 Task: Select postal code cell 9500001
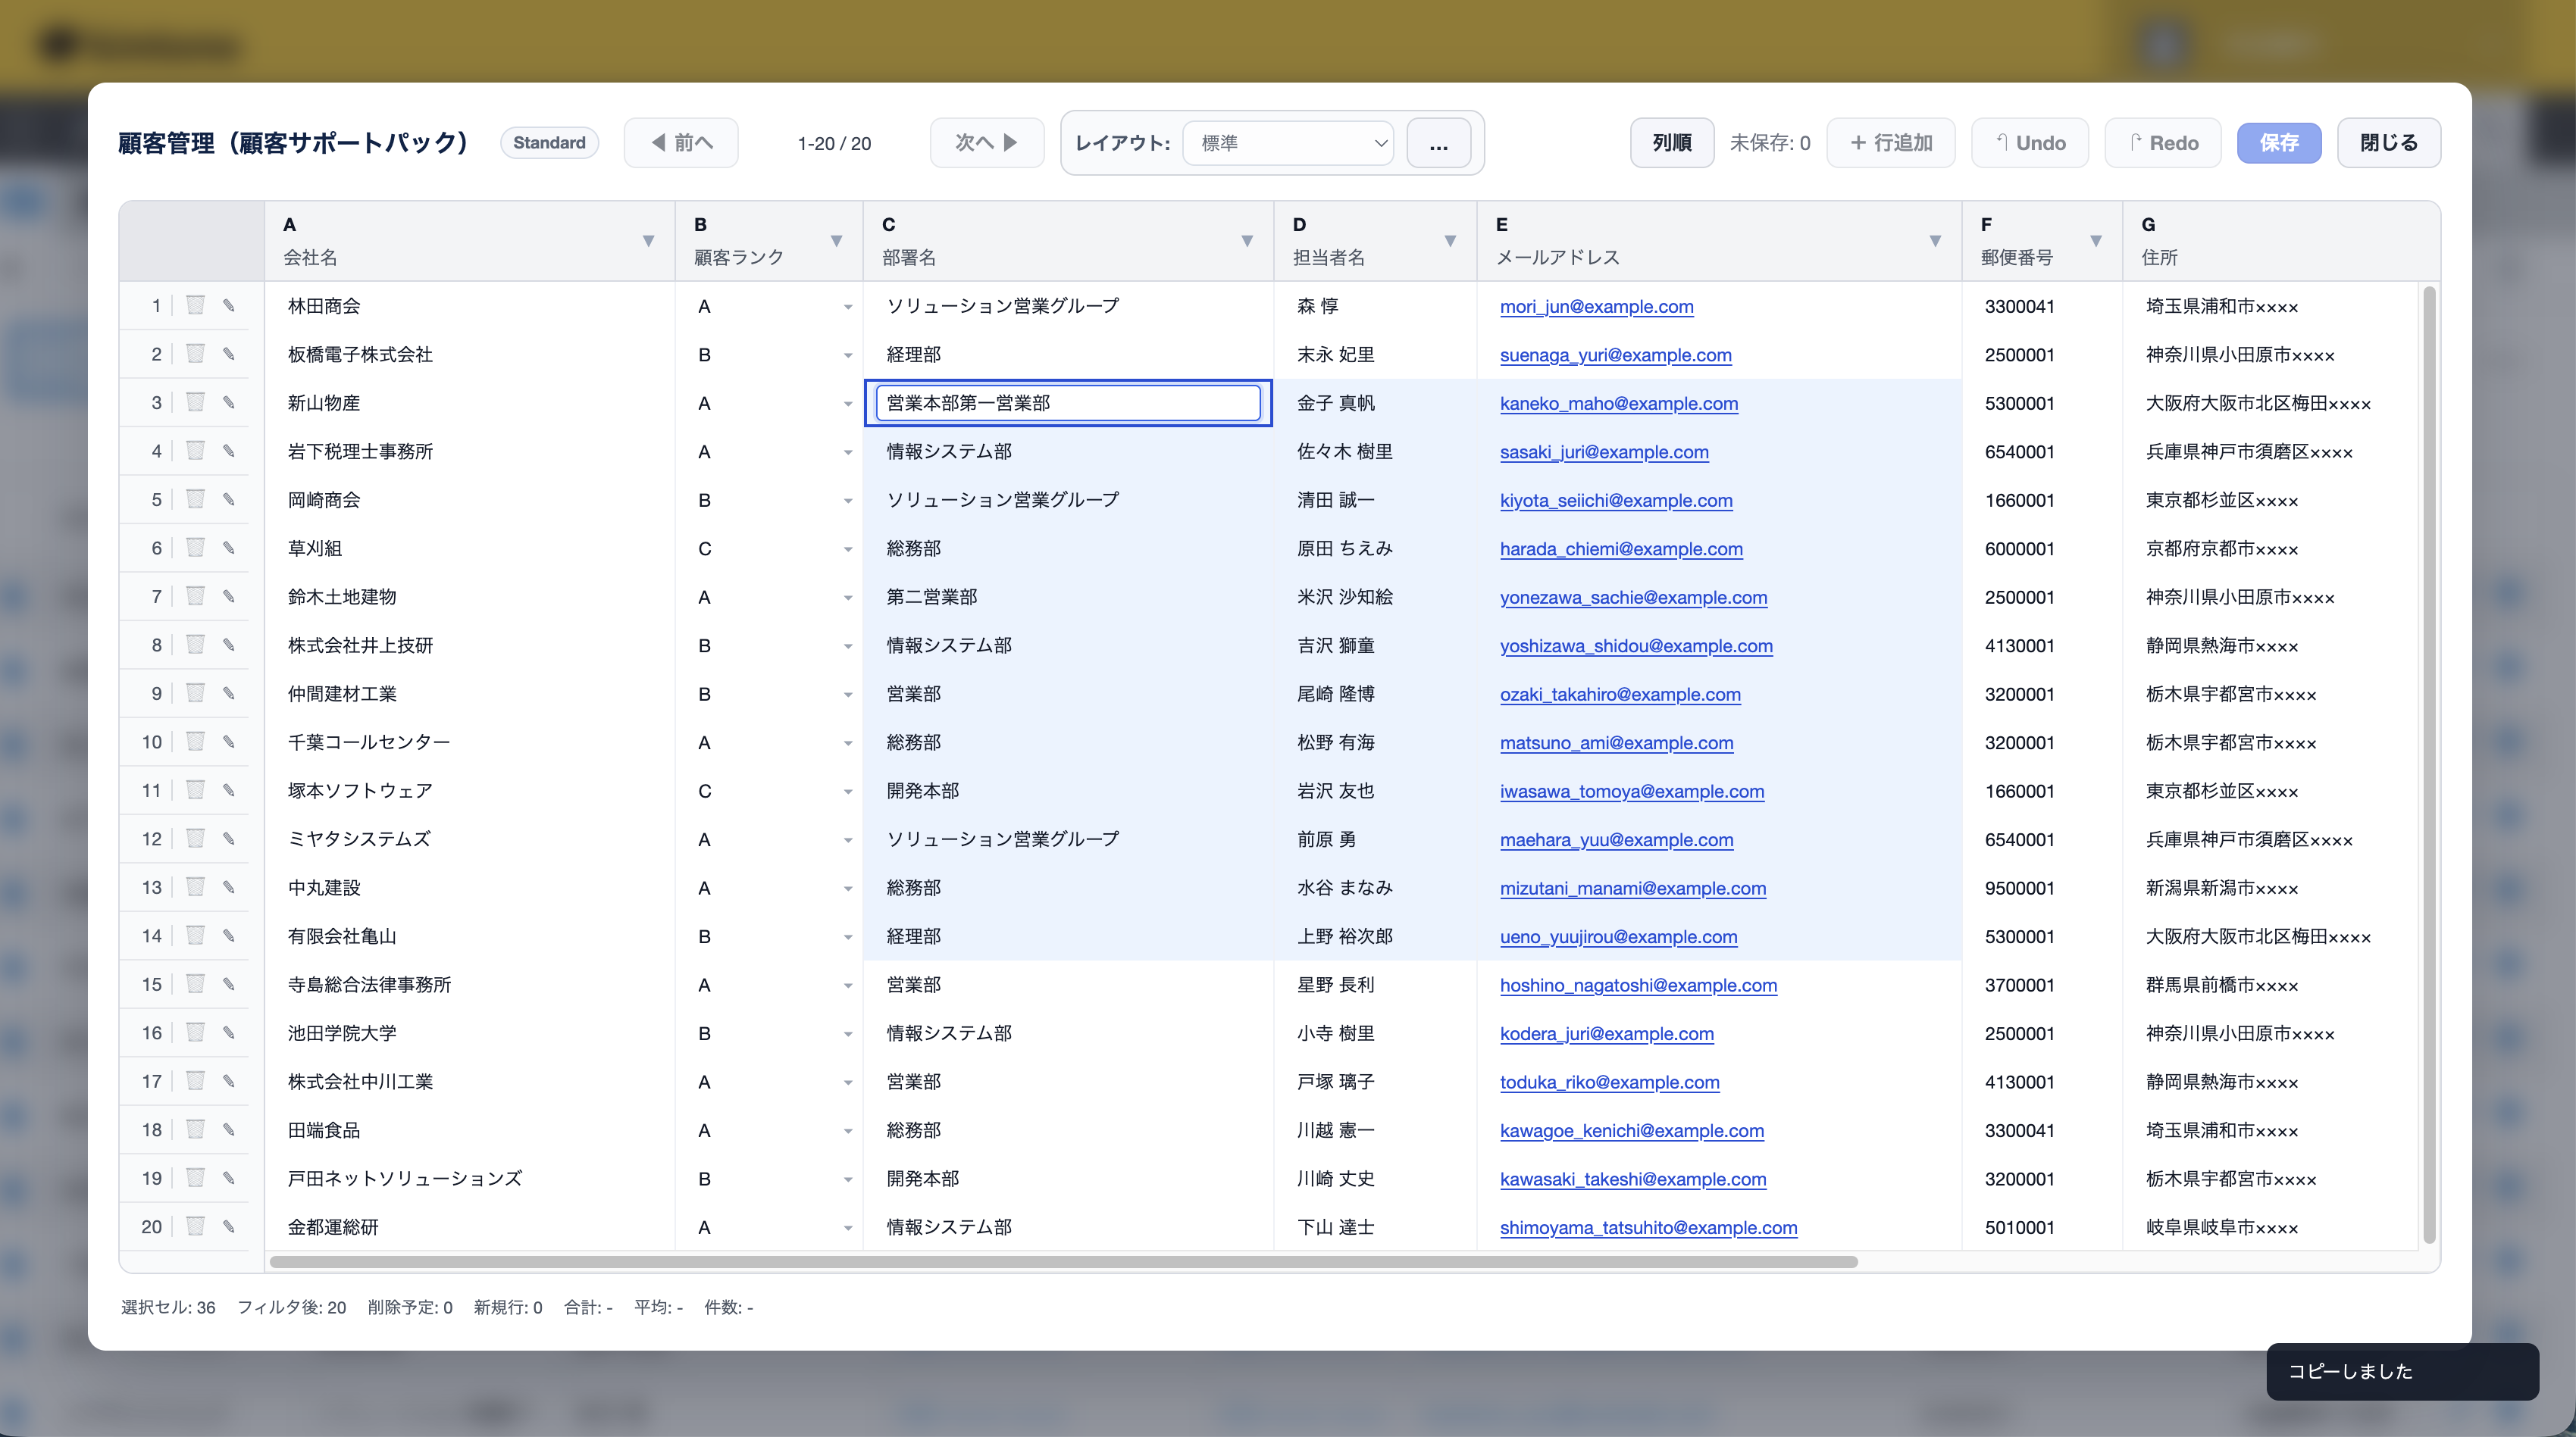pos(2042,887)
